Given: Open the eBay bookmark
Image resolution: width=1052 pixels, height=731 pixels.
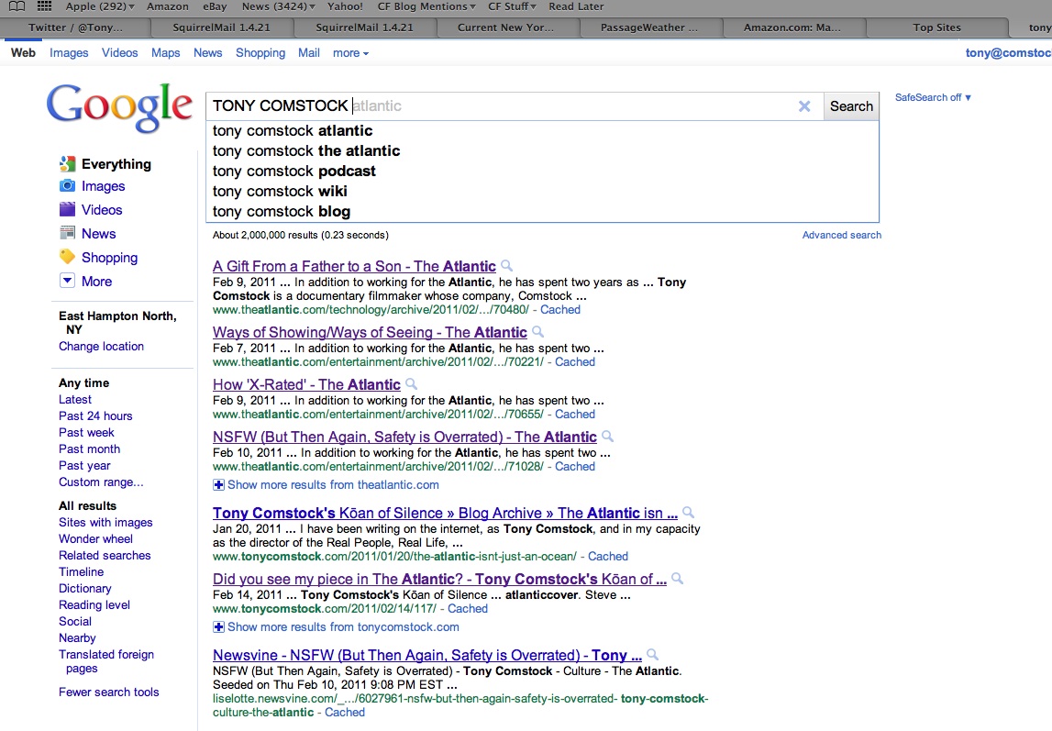Looking at the screenshot, I should [215, 6].
